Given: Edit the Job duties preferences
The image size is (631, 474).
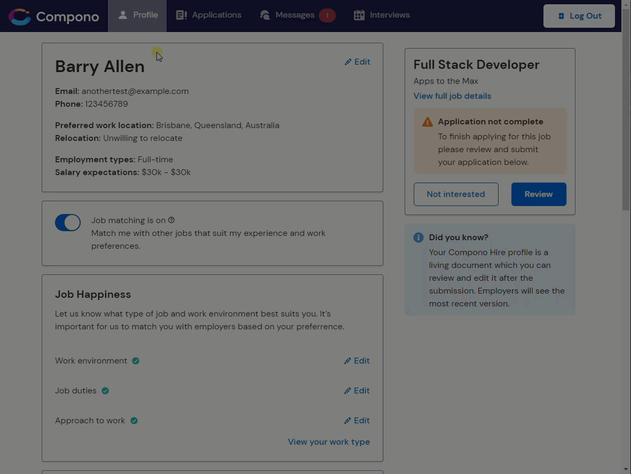Looking at the screenshot, I should (x=357, y=391).
